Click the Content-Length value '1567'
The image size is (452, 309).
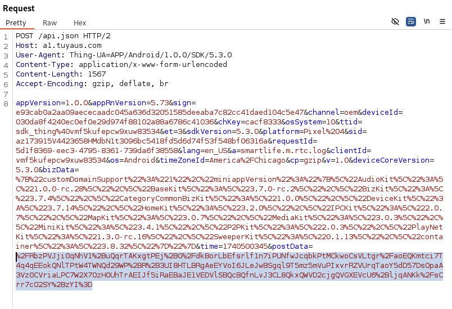pos(97,74)
